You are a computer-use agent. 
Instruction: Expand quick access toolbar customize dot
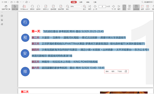29,2
